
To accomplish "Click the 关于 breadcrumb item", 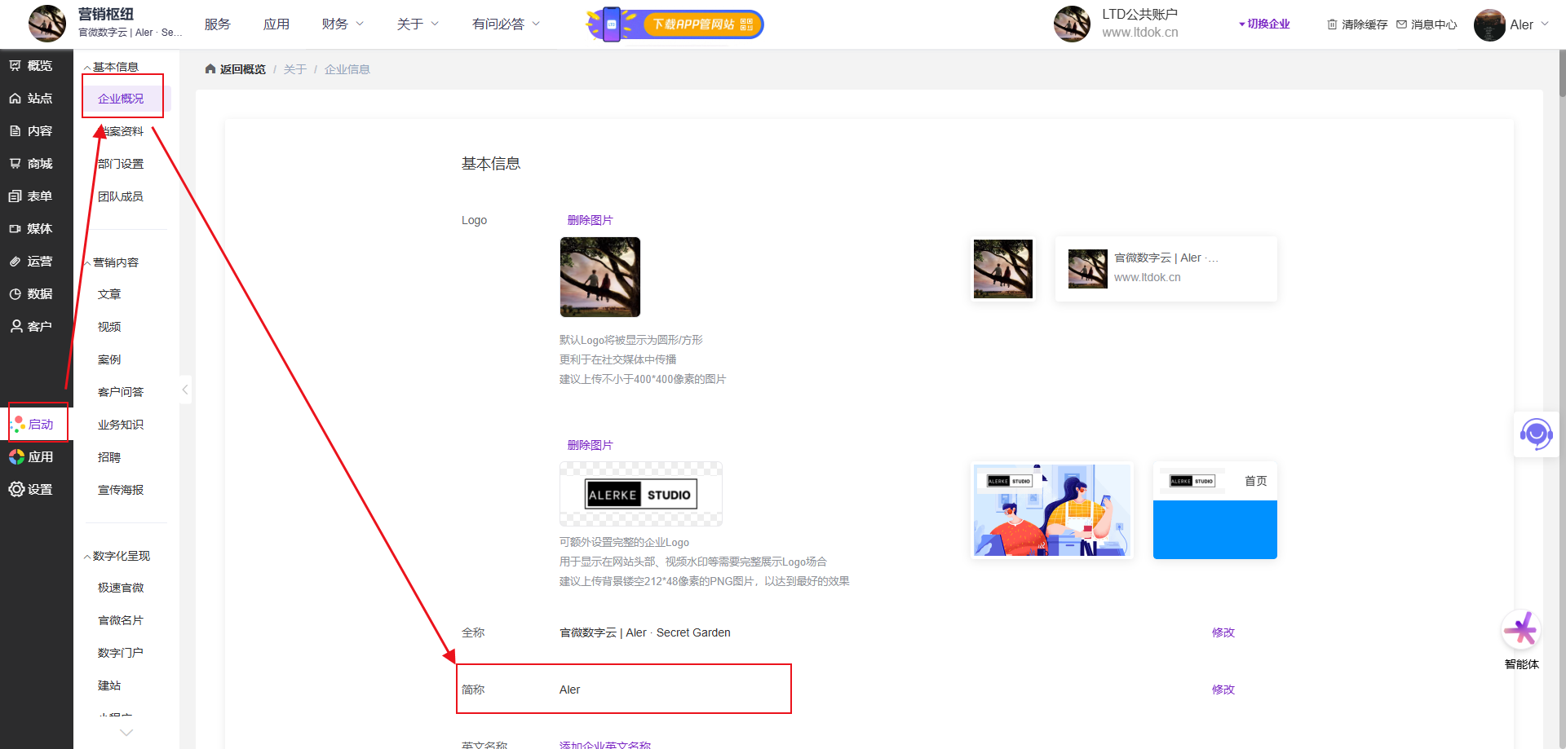I will click(295, 69).
